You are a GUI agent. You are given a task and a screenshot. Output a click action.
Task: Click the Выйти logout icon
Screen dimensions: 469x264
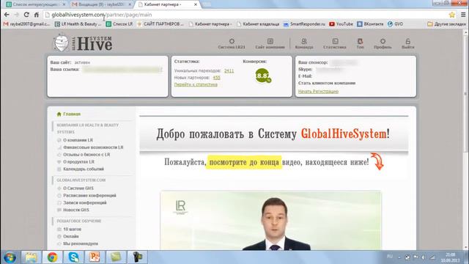(x=407, y=43)
